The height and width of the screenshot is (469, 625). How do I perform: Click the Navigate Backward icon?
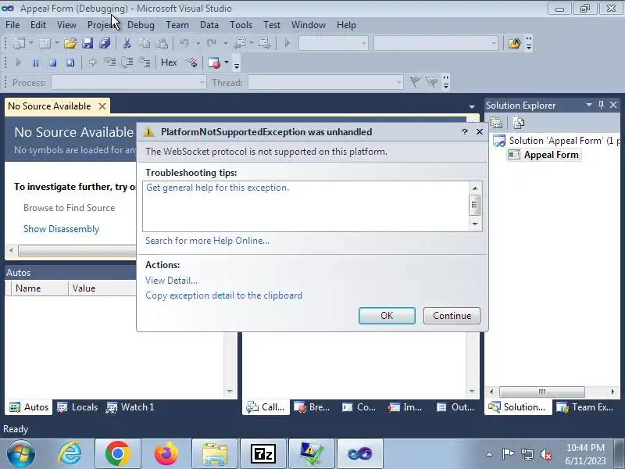(x=240, y=43)
